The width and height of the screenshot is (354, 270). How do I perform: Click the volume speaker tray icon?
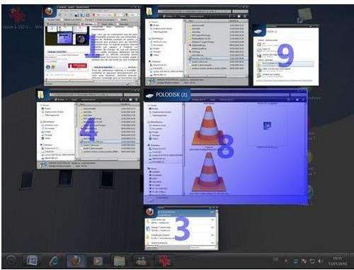321,261
